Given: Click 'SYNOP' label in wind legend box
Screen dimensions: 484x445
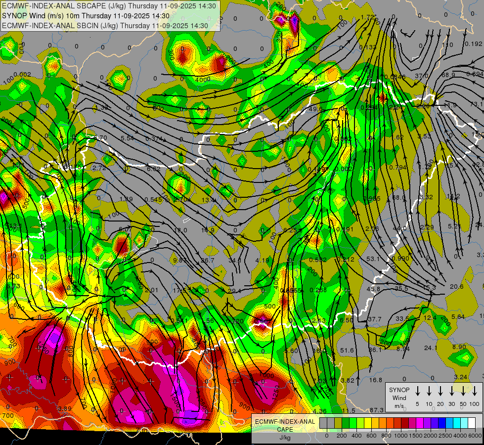Looking at the screenshot, I should pos(399,390).
